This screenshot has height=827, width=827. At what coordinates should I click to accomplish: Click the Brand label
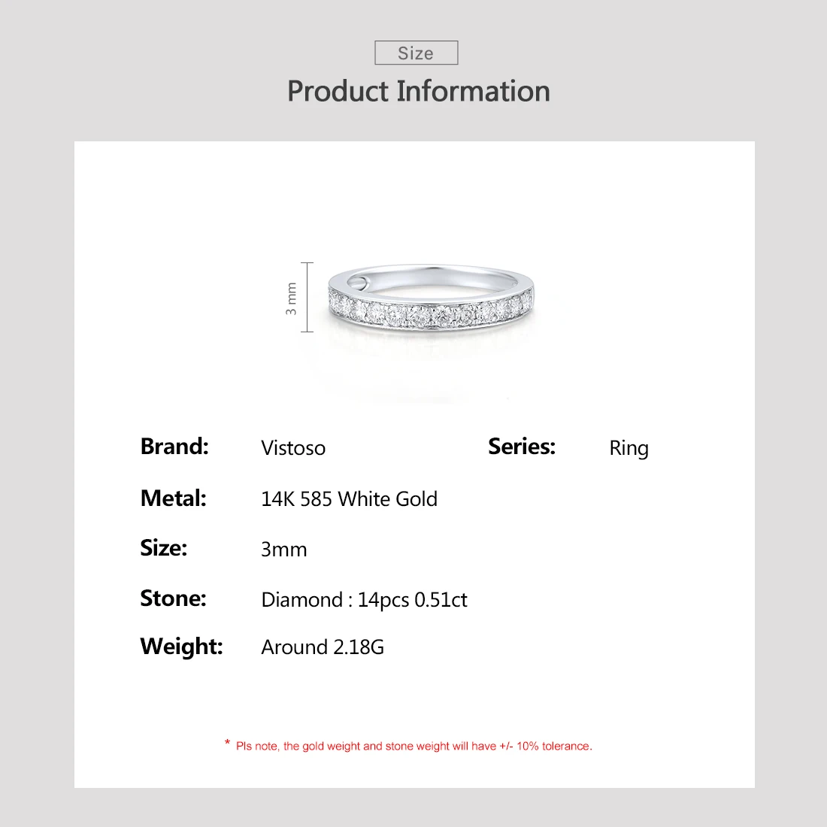174,446
